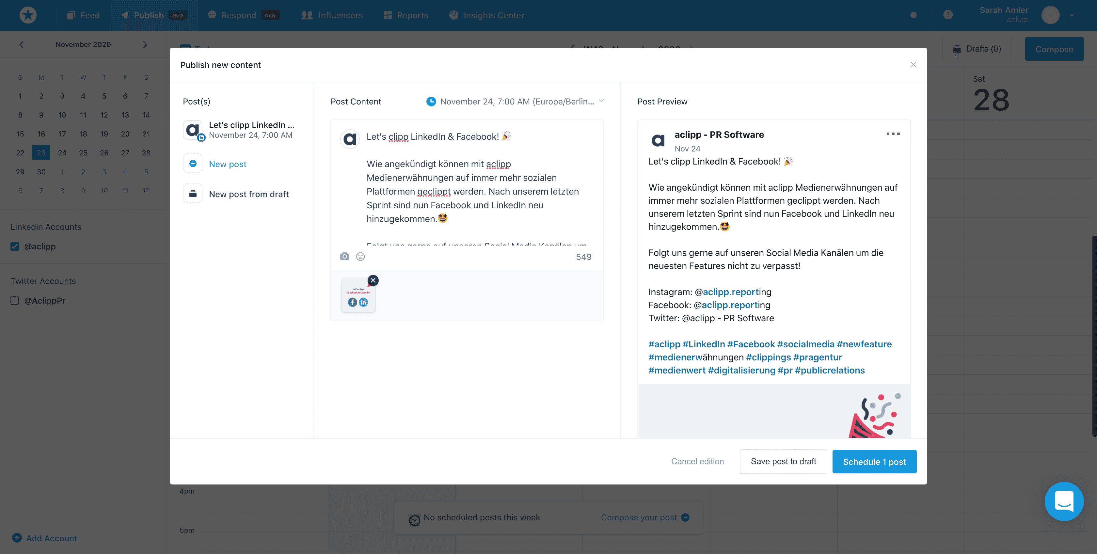Open the help question mark icon
Image resolution: width=1097 pixels, height=555 pixels.
click(947, 15)
